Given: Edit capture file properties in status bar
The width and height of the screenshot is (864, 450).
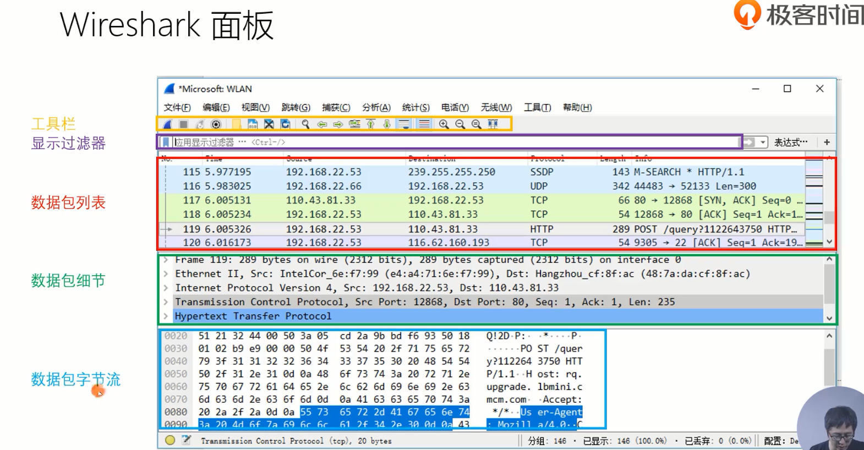Looking at the screenshot, I should pyautogui.click(x=187, y=440).
